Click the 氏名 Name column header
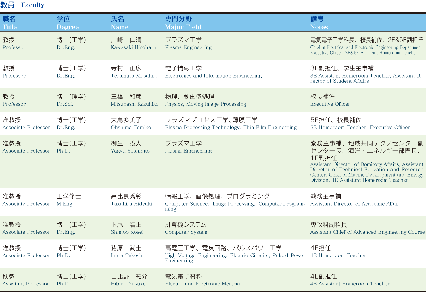This screenshot has width=426, height=292. 119,23
